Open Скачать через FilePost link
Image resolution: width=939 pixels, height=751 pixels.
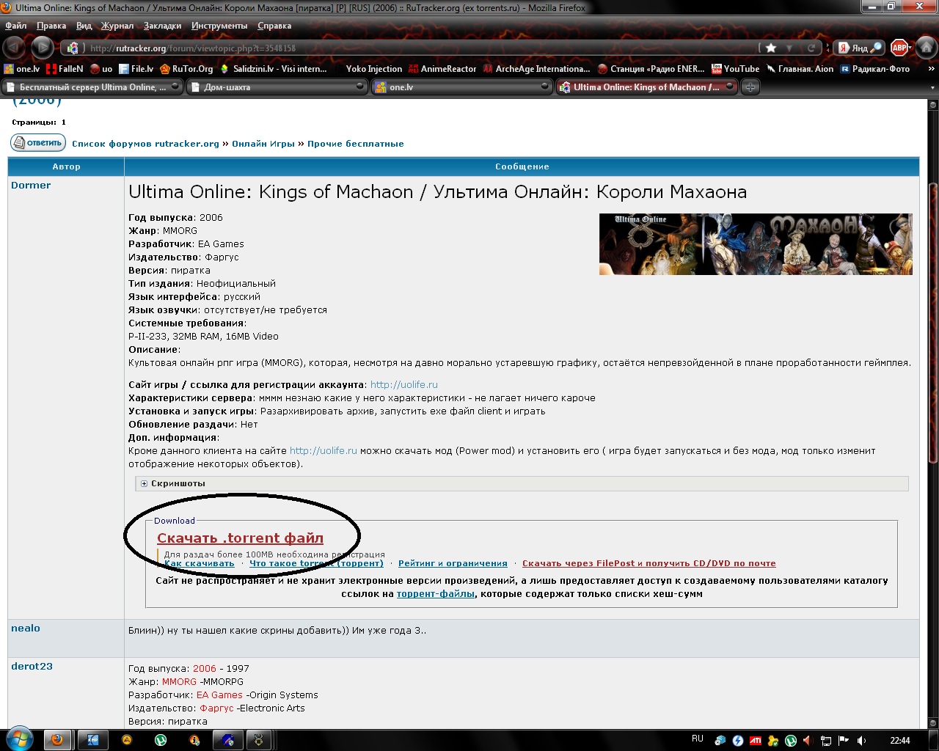pyautogui.click(x=648, y=563)
